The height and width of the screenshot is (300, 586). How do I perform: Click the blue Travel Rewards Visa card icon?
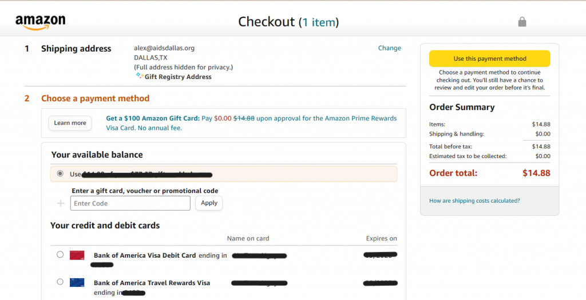[77, 282]
